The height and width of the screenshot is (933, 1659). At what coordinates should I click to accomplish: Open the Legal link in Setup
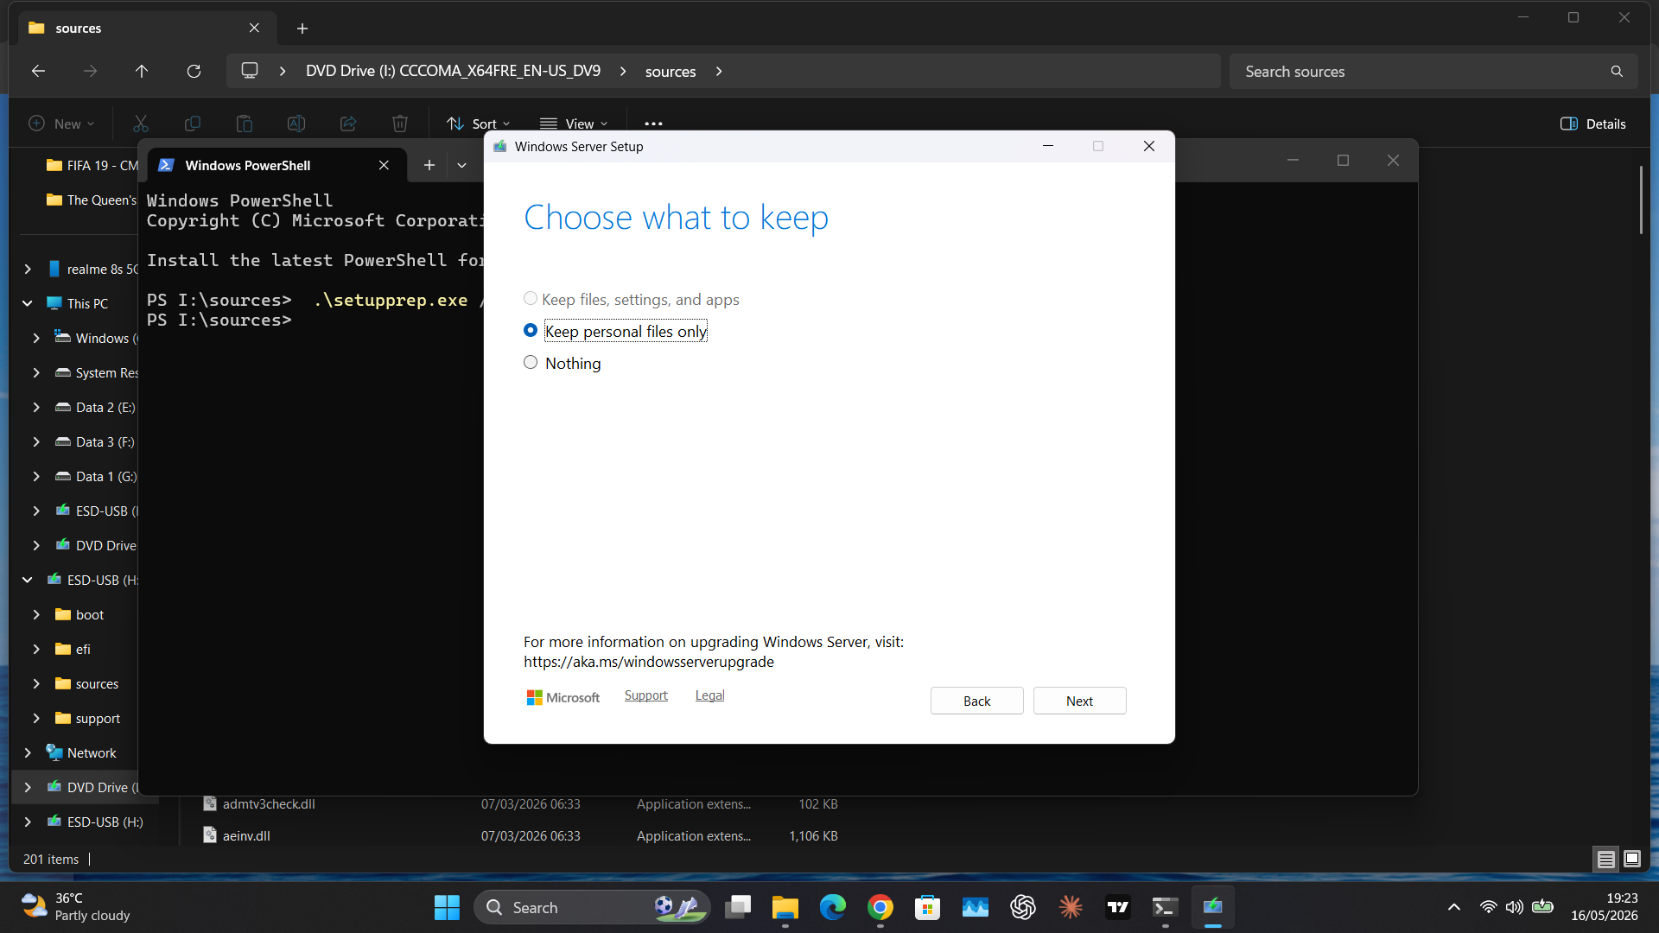click(x=709, y=695)
